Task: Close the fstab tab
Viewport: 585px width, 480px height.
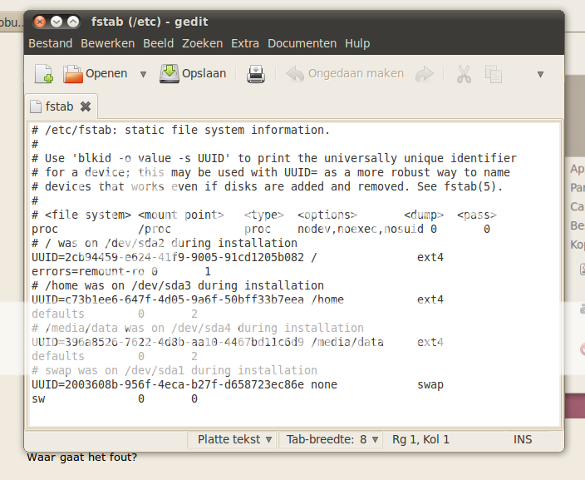Action: 86,106
